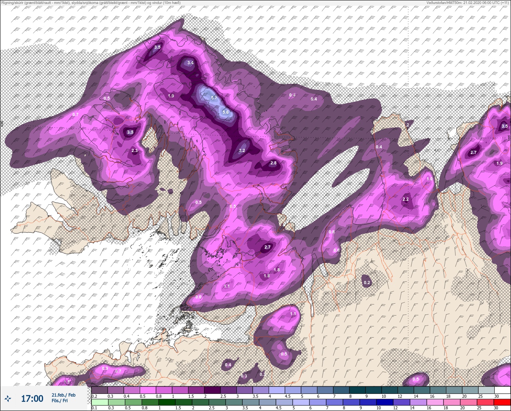Click the 17:00 forecast time label
Viewport: 511px width, 411px height.
(x=32, y=399)
